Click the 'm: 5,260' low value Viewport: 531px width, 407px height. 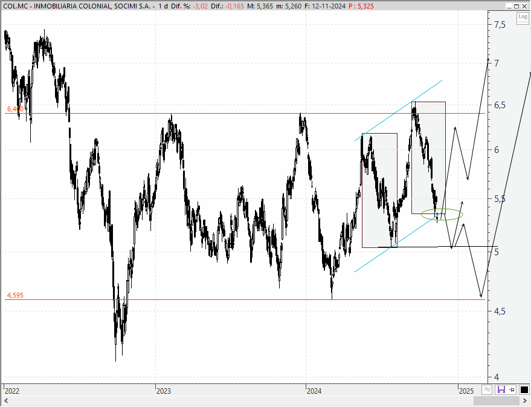[289, 6]
